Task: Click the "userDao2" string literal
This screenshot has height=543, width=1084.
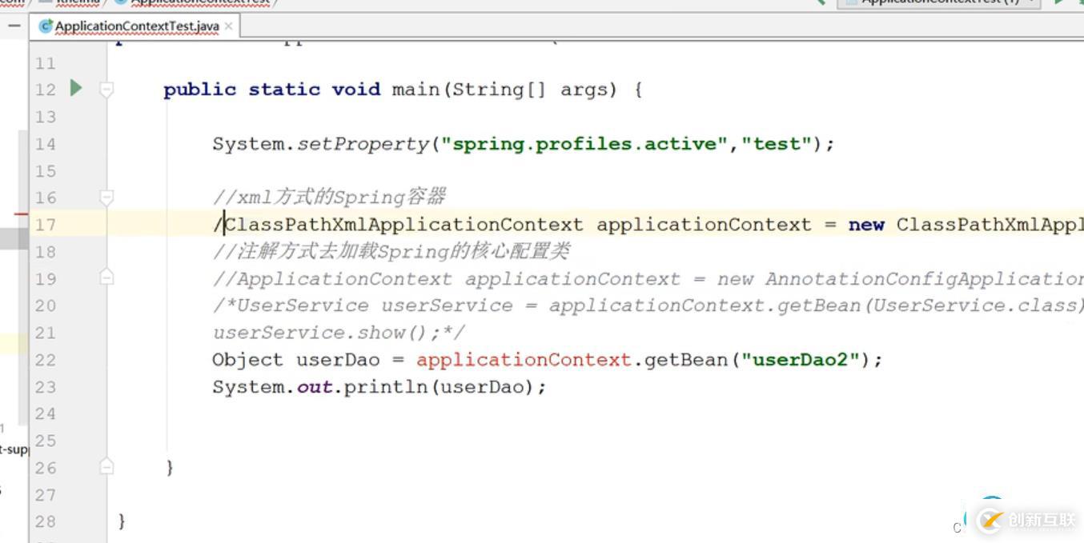Action: click(801, 360)
